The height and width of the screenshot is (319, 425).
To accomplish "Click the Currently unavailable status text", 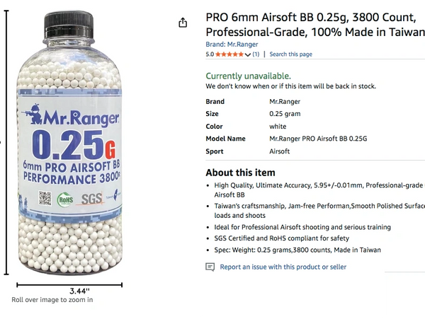I will [x=249, y=76].
